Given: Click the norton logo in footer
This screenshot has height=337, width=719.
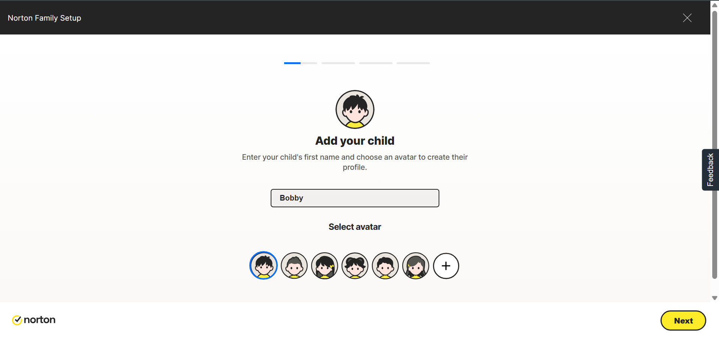Looking at the screenshot, I should pyautogui.click(x=34, y=320).
